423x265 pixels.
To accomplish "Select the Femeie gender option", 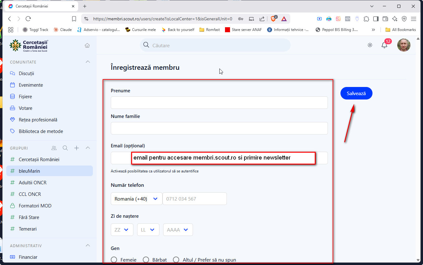I will point(114,260).
